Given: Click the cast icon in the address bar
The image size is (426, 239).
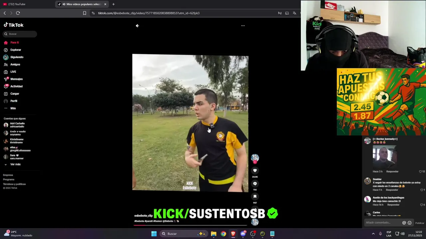Looking at the screenshot, I should [x=287, y=13].
